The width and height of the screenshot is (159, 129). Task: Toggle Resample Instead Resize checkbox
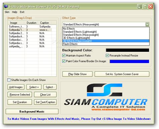pos(122,55)
